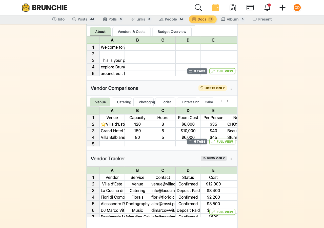This screenshot has width=324, height=228.
Task: Switch to the People tab
Action: [171, 19]
